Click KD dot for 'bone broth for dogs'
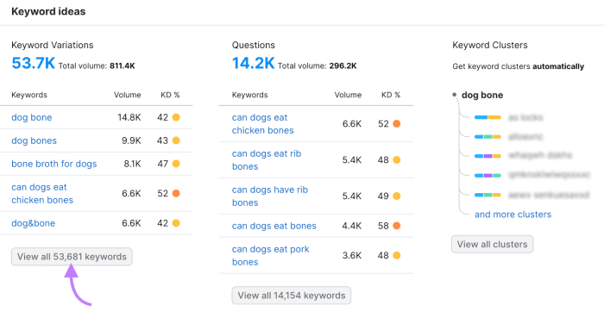This screenshot has height=318, width=604. (x=176, y=164)
